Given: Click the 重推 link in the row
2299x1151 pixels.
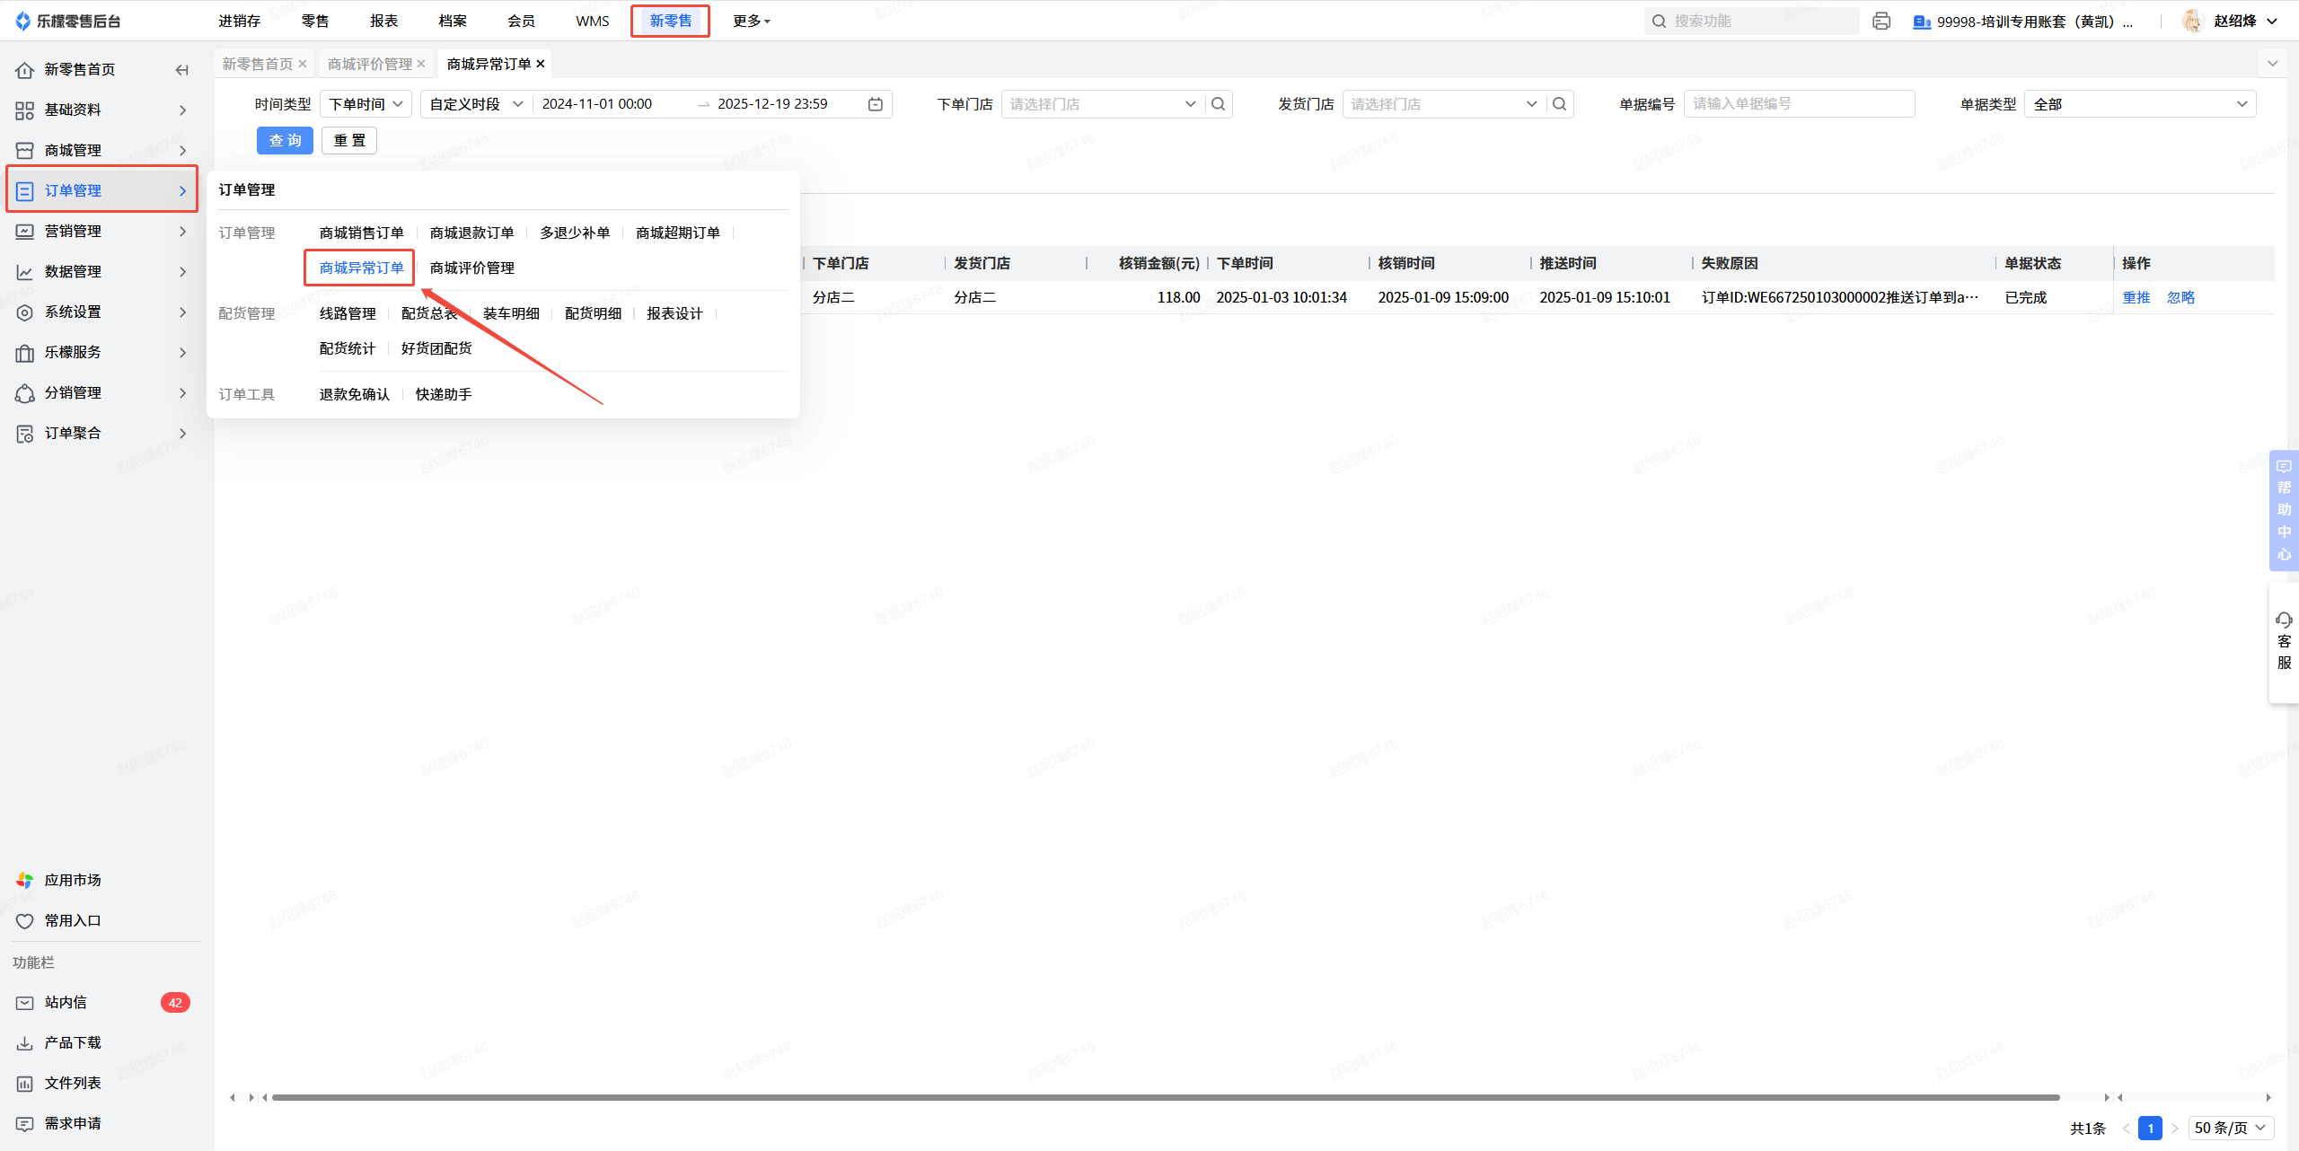Looking at the screenshot, I should coord(2136,297).
